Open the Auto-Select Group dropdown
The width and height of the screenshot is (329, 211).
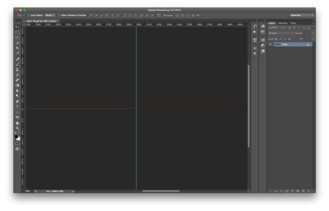point(50,15)
